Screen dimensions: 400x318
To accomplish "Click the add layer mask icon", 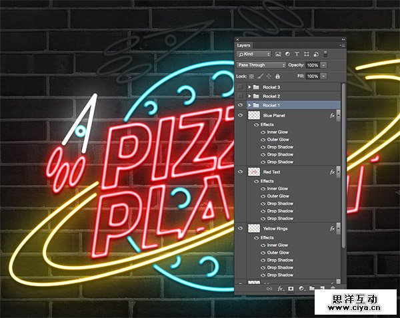I will point(291,289).
